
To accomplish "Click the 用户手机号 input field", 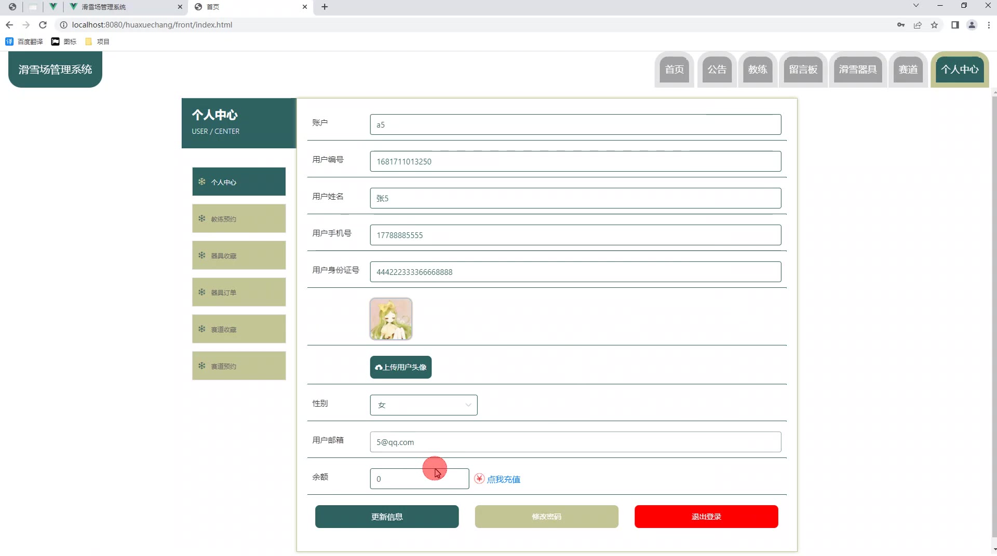I will [575, 235].
